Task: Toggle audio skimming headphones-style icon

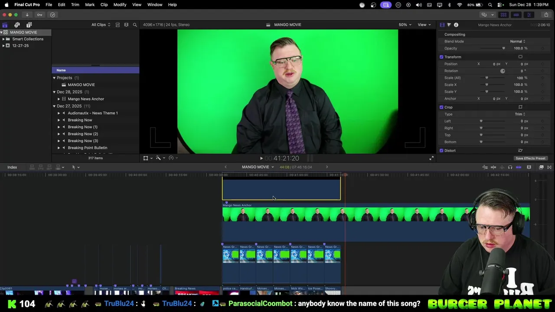Action: click(502, 167)
